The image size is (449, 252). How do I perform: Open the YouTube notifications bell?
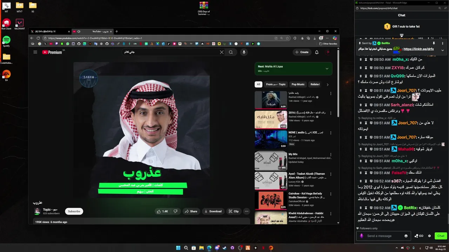[317, 52]
